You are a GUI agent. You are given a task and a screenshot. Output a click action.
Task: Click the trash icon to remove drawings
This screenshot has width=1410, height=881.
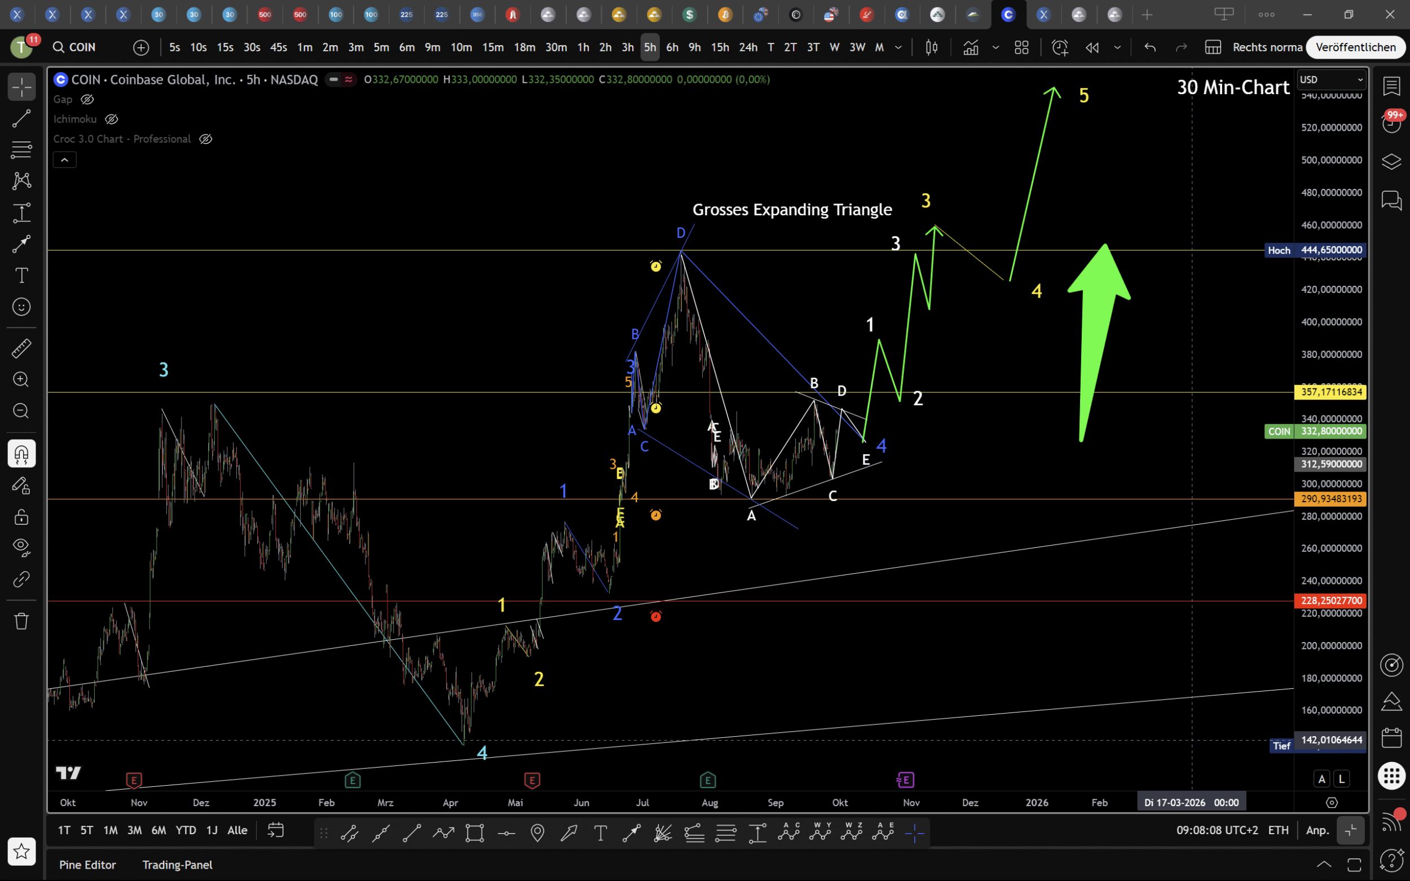click(x=21, y=621)
